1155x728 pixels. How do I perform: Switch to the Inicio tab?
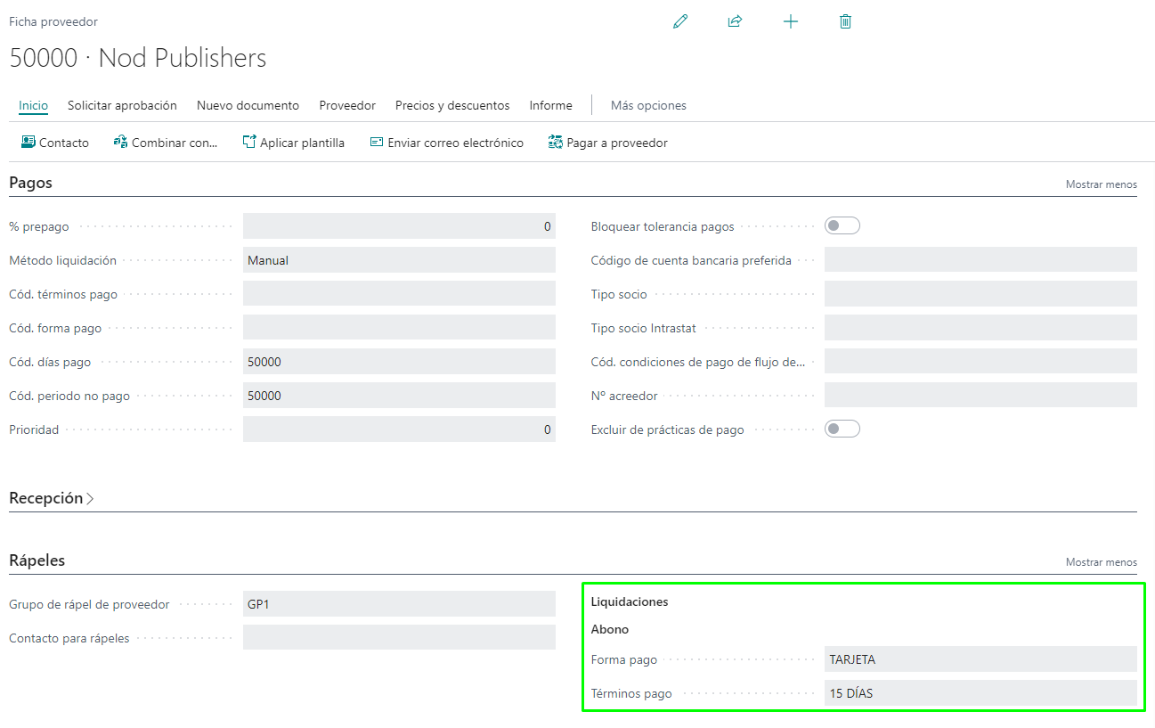coord(33,105)
